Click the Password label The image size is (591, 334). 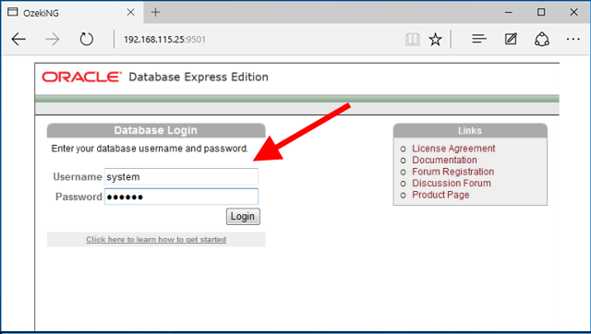point(78,197)
